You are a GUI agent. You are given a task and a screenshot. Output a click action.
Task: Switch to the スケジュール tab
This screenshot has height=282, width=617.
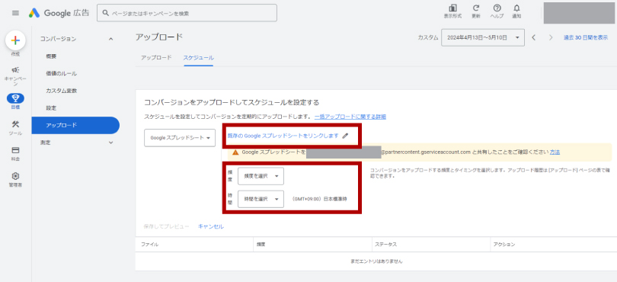coord(198,57)
